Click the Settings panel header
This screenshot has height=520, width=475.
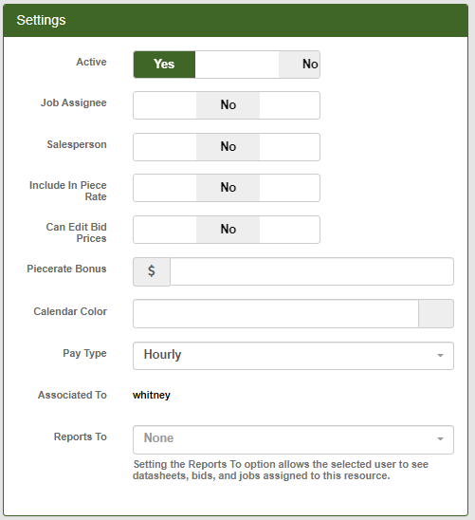[235, 20]
